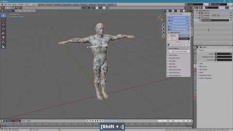Open the Global orientation dropdown
Viewport: 233px width, 131px height.
click(x=86, y=8)
